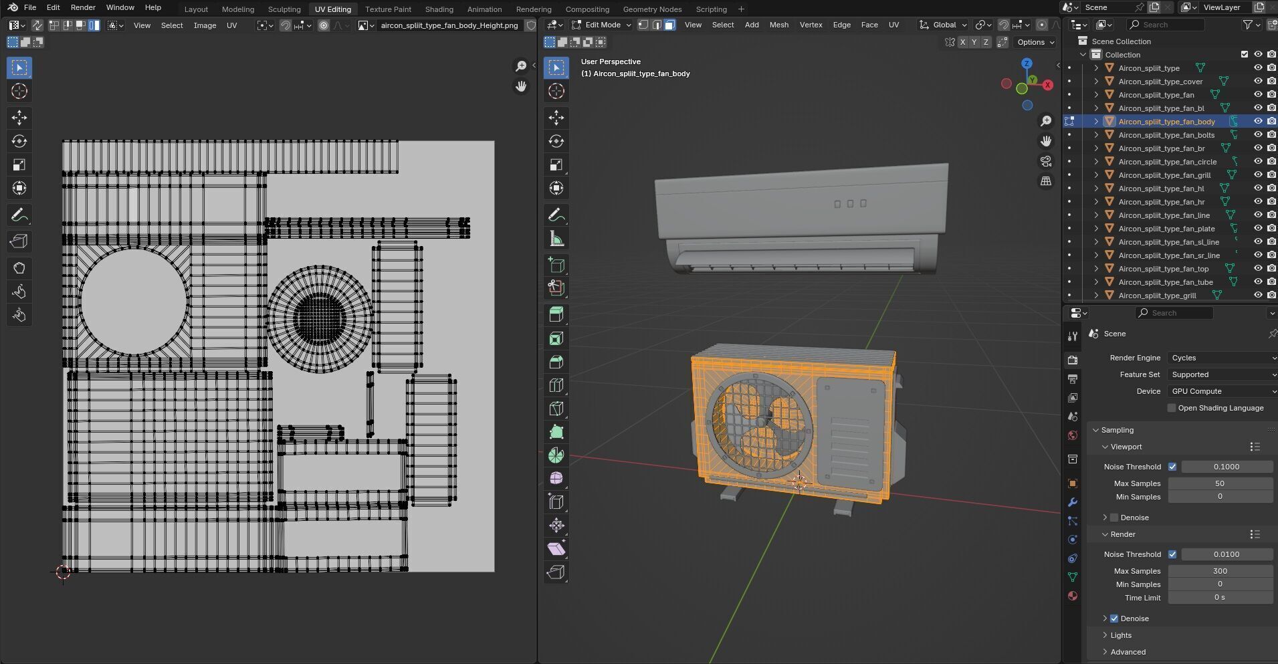
Task: Click the Scene name field in top bar
Action: (x=1105, y=7)
